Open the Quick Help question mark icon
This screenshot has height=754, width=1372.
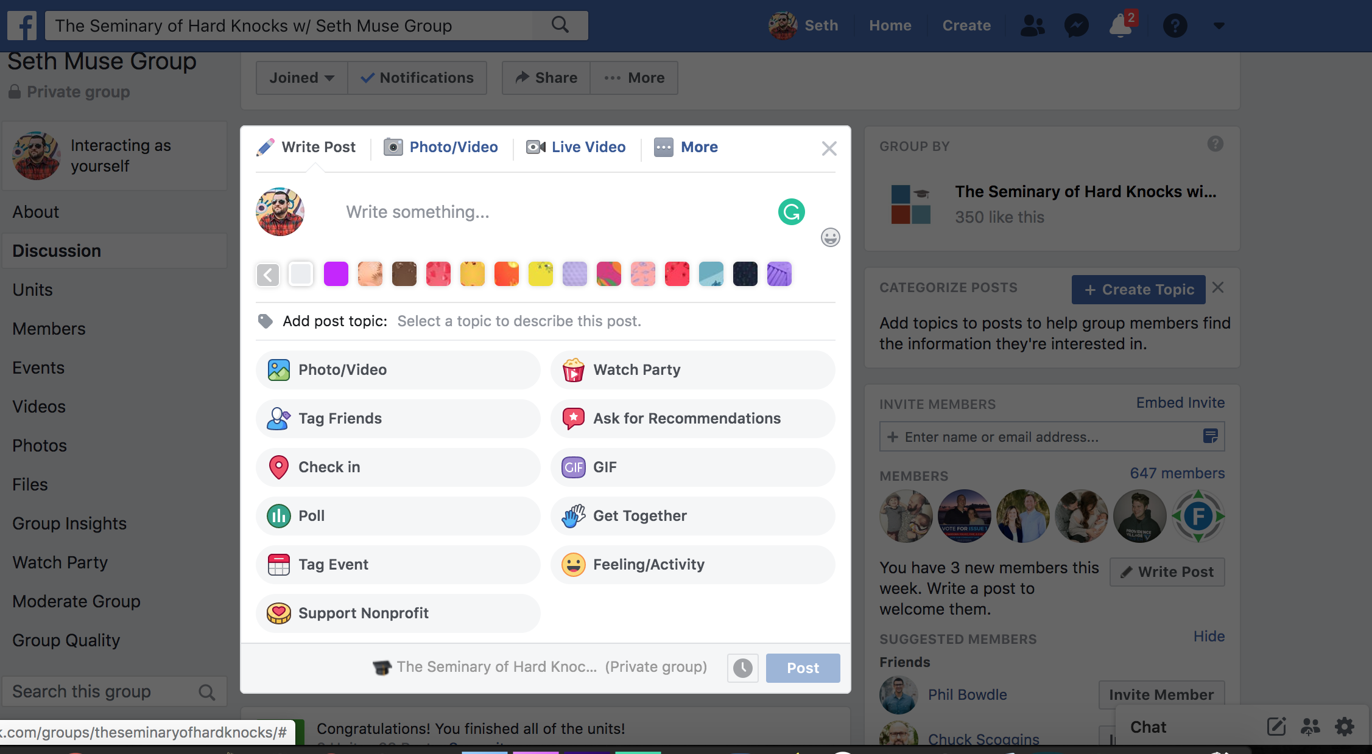(1175, 26)
